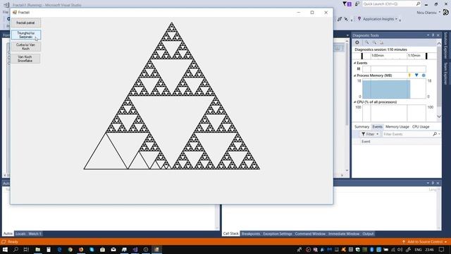Click the Triunghiul lui Sierpinski button
The image size is (451, 254).
26,35
